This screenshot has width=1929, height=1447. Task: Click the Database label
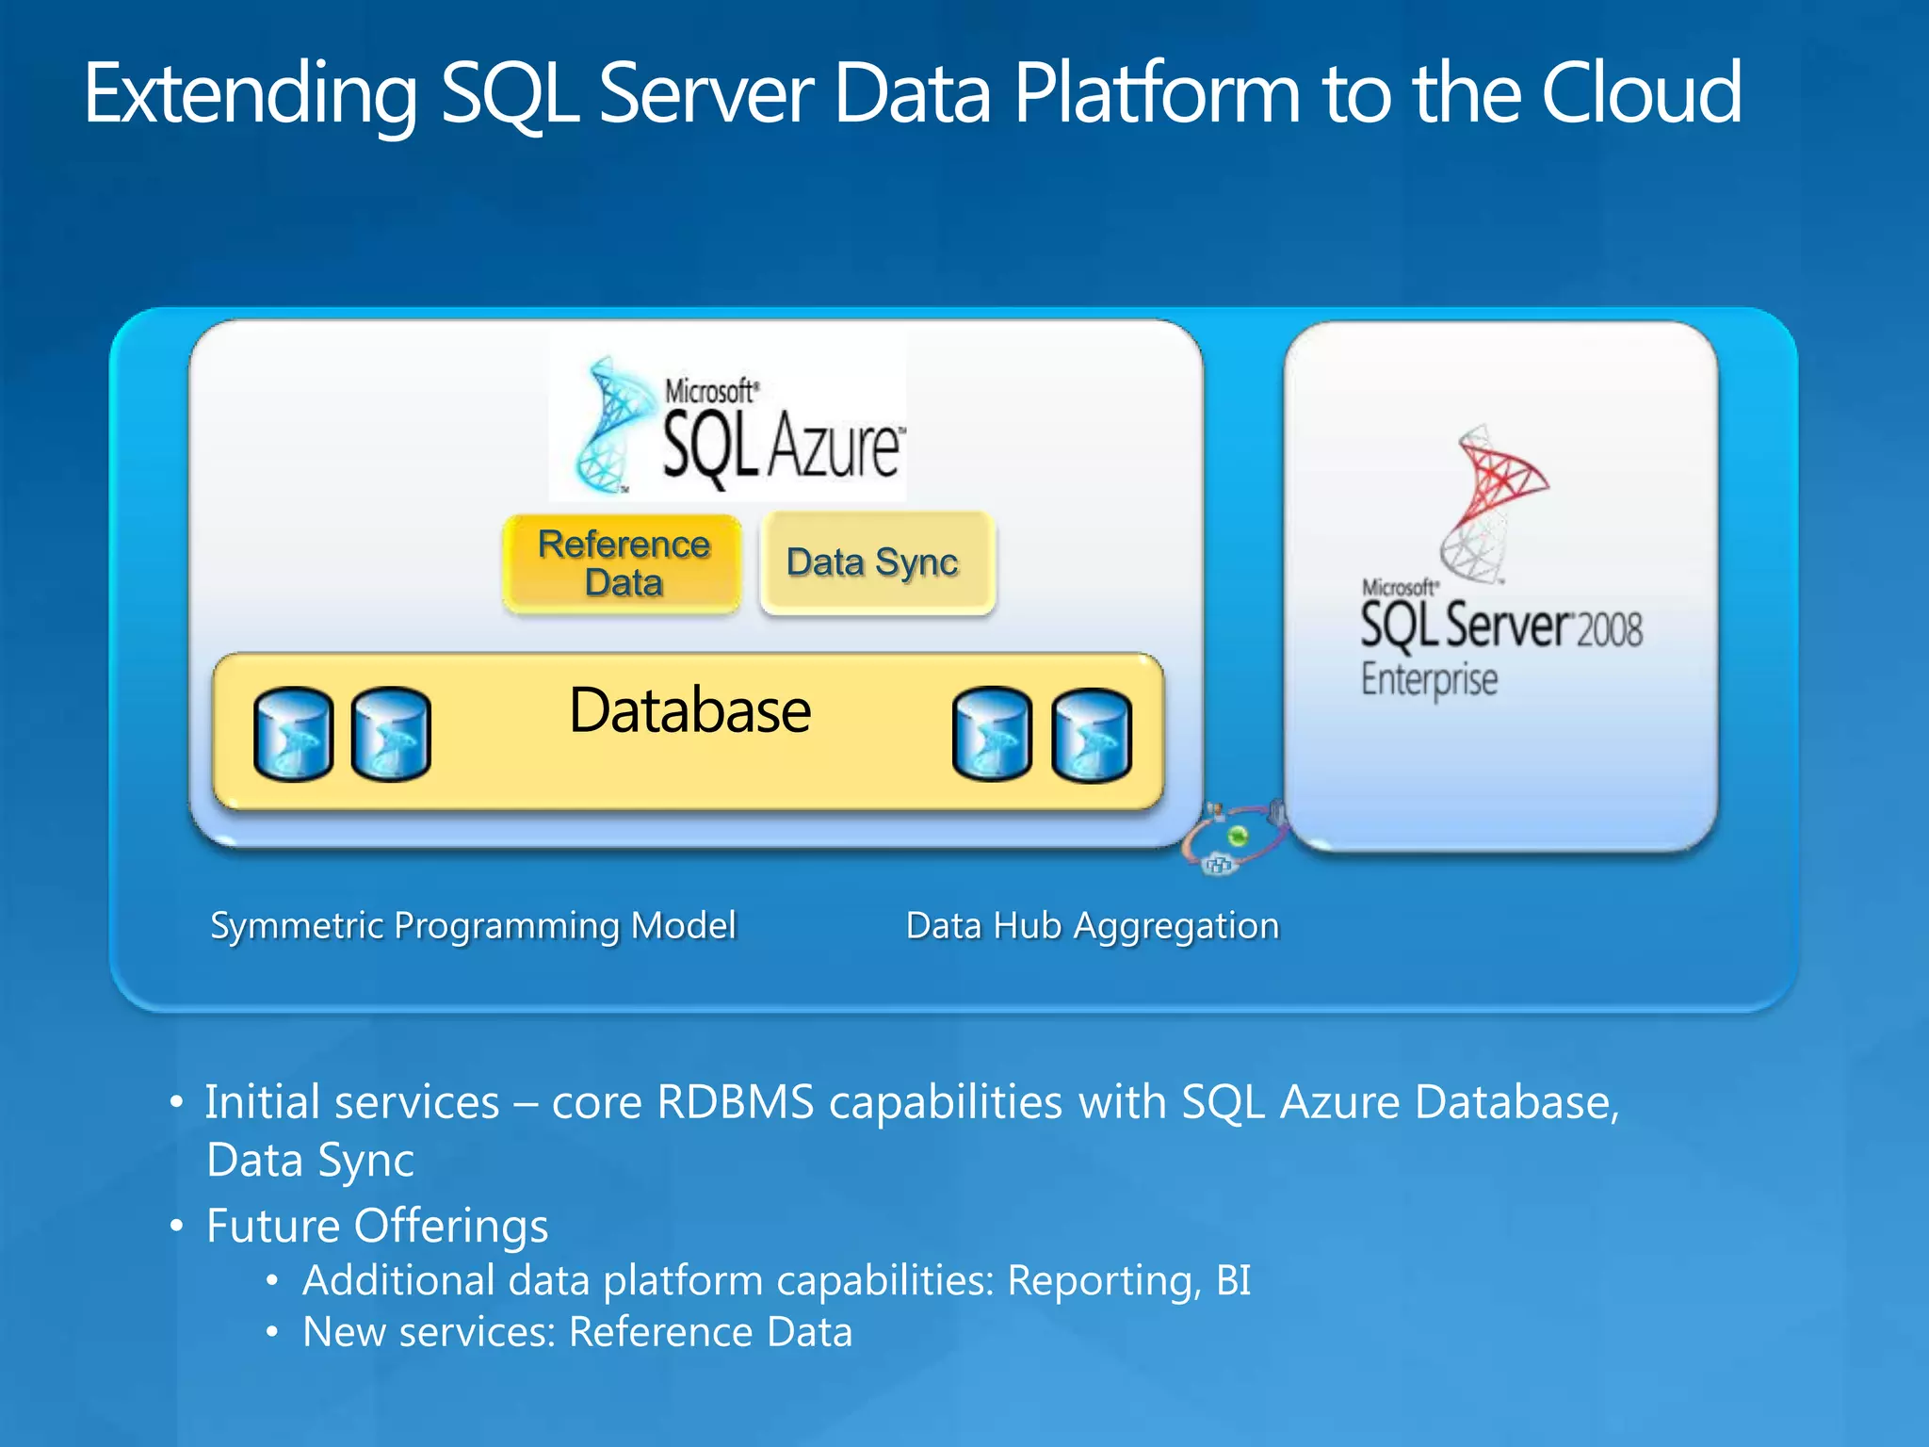(x=689, y=710)
